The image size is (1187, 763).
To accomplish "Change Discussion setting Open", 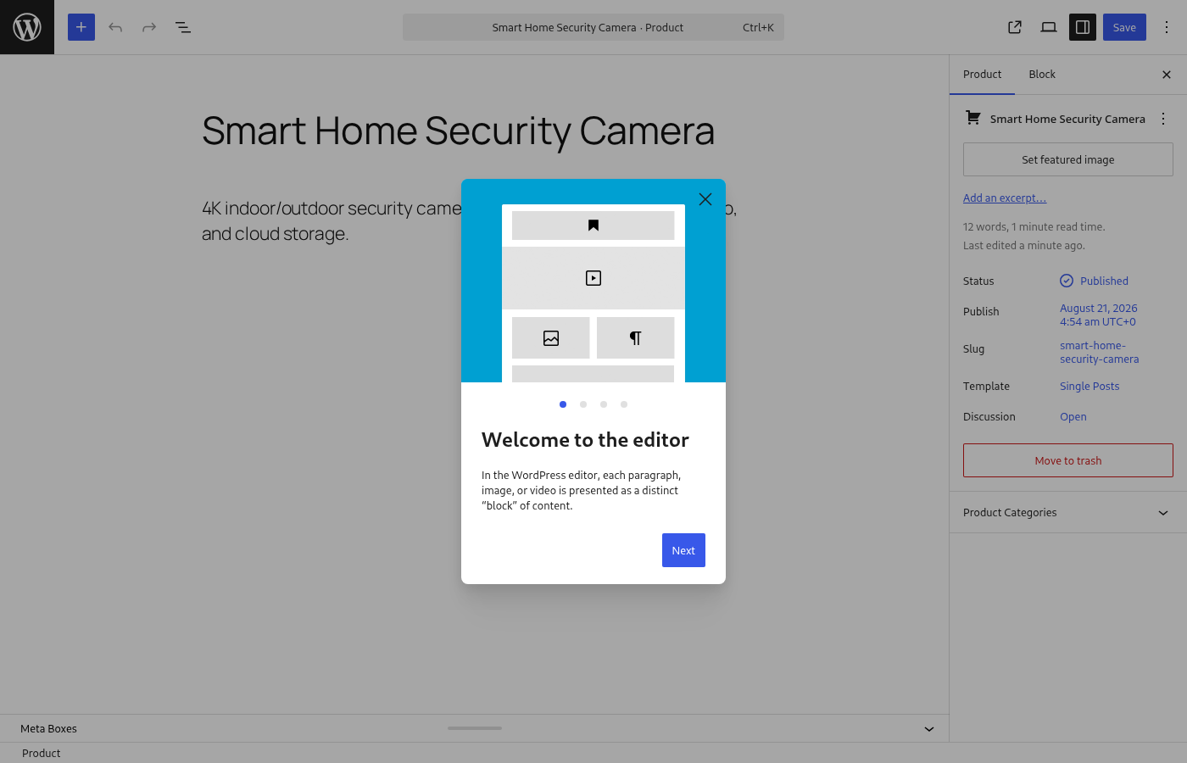I will [1073, 416].
